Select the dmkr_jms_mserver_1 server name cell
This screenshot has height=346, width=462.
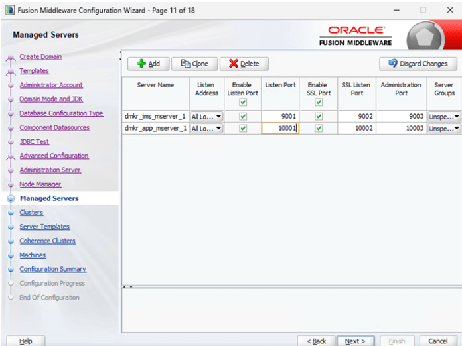coord(155,117)
